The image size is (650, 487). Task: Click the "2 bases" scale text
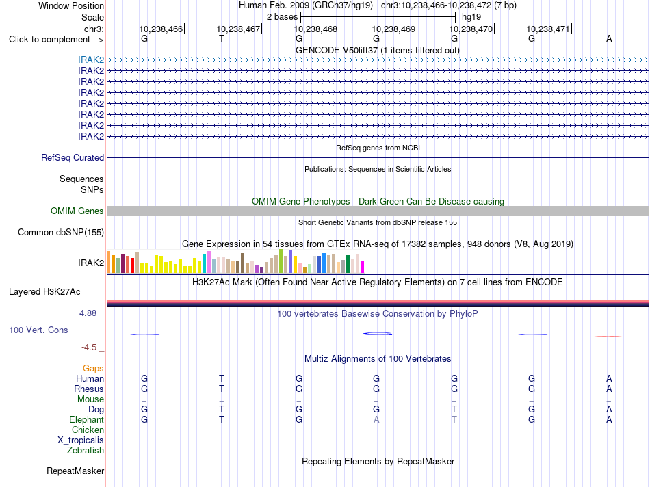tap(282, 17)
